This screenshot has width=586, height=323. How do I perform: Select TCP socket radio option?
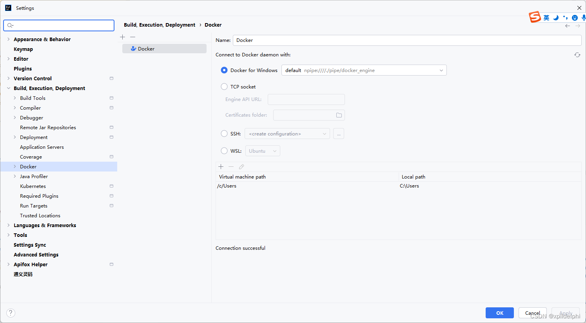pos(224,87)
